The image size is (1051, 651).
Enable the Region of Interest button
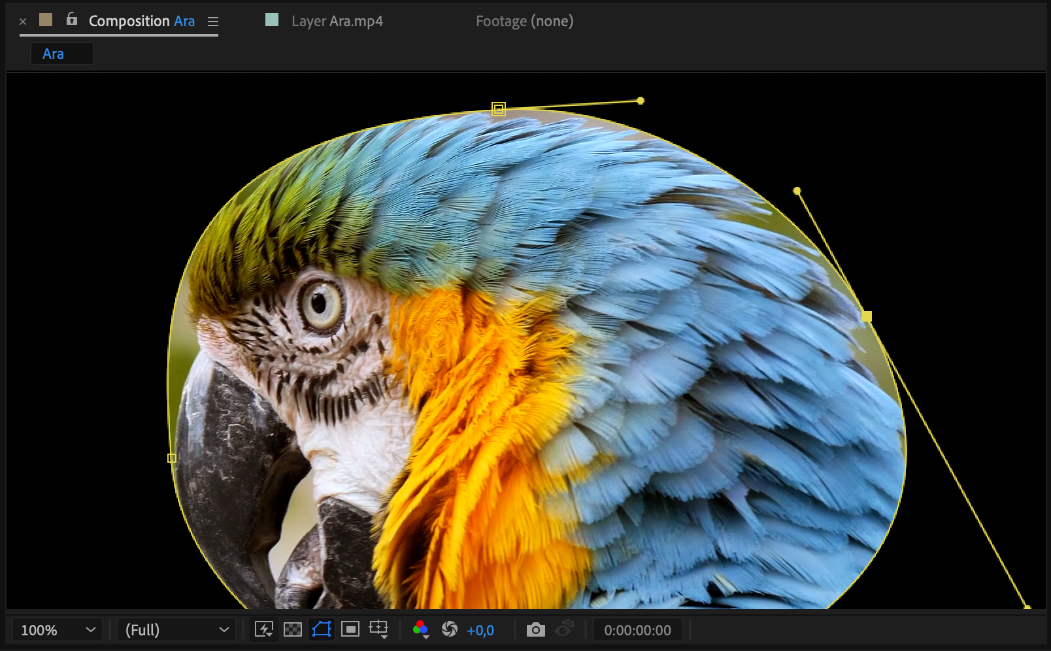pyautogui.click(x=350, y=629)
